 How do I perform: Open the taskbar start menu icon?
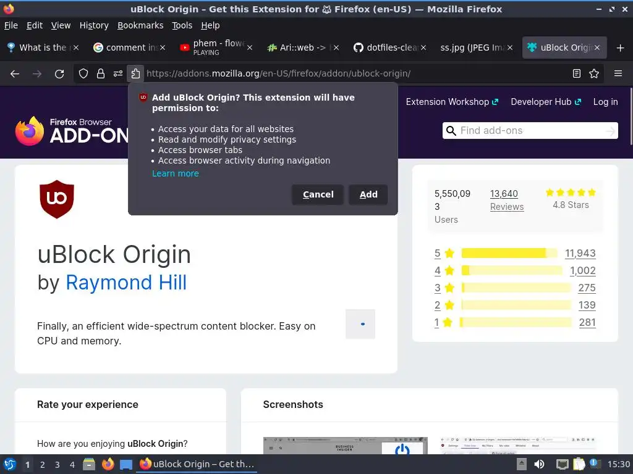[x=10, y=465]
